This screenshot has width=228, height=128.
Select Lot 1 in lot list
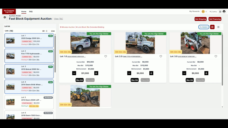click(29, 40)
